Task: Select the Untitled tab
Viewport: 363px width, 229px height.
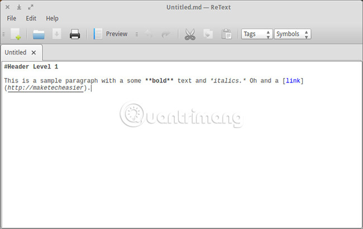Action: pyautogui.click(x=16, y=52)
